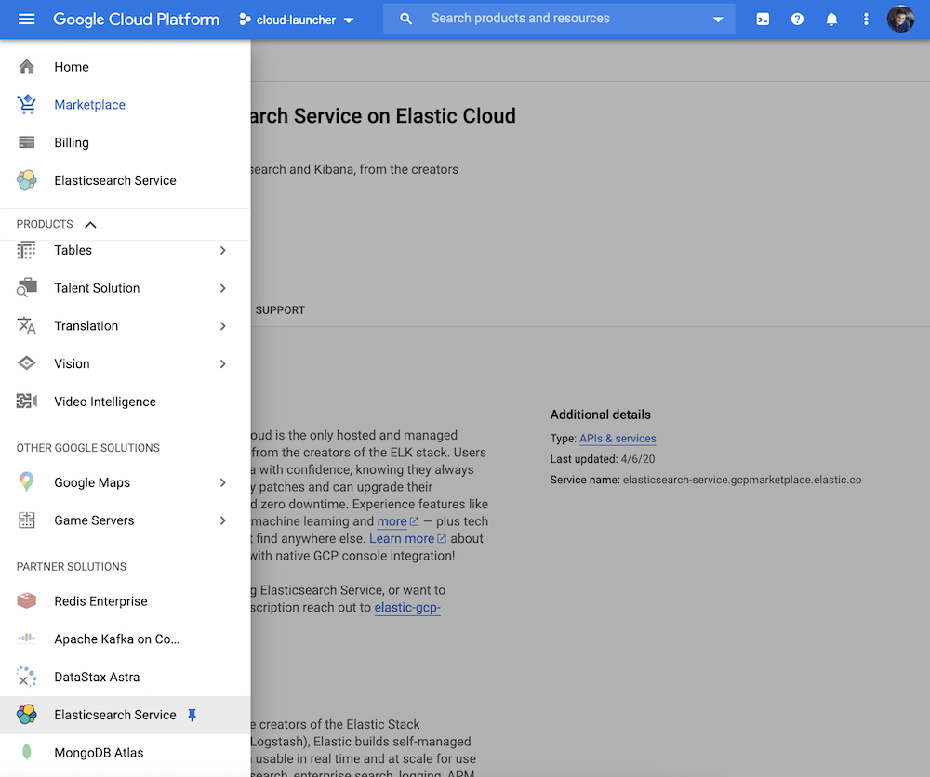Open Marketplace in the navigation menu
Screen dimensions: 930x777
click(126, 105)
